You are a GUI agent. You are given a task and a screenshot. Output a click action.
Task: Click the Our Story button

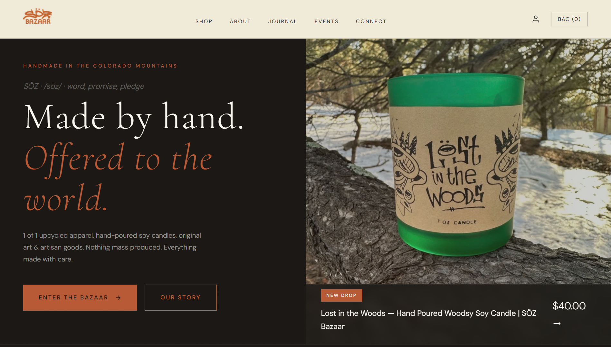[180, 297]
